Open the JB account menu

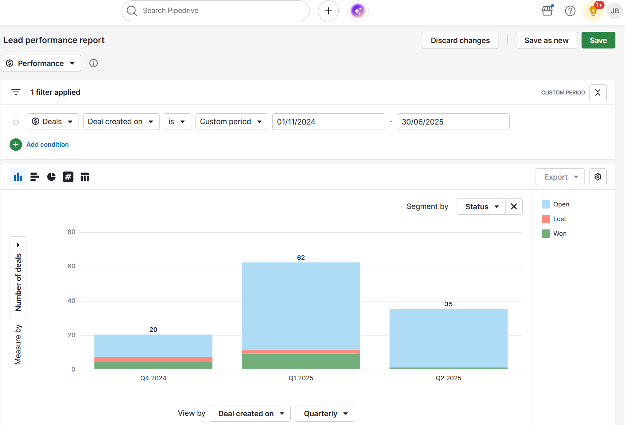(615, 11)
